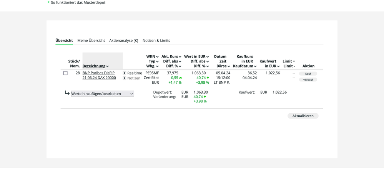Sort by Wert in EUR header

[196, 56]
